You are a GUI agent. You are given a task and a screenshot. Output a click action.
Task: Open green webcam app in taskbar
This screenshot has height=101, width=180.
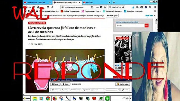[x=107, y=98]
